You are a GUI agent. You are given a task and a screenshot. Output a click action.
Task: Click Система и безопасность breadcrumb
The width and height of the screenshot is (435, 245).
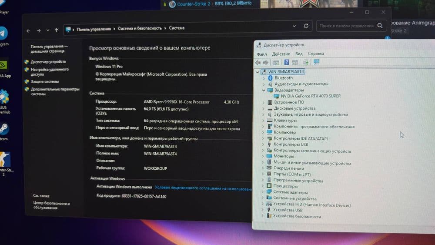click(x=140, y=28)
